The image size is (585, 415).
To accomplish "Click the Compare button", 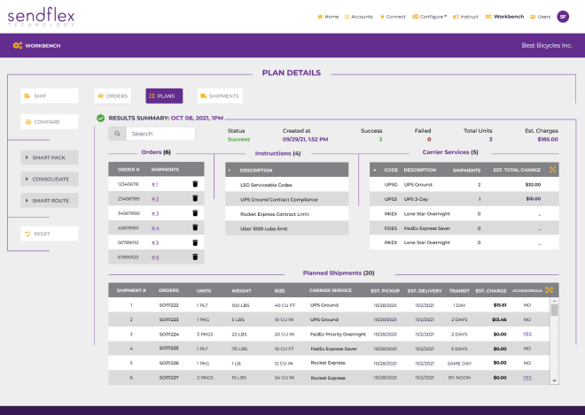I will [x=50, y=121].
